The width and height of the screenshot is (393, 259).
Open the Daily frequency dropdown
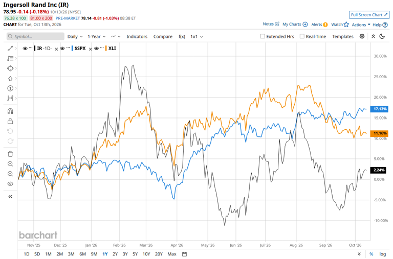point(75,37)
